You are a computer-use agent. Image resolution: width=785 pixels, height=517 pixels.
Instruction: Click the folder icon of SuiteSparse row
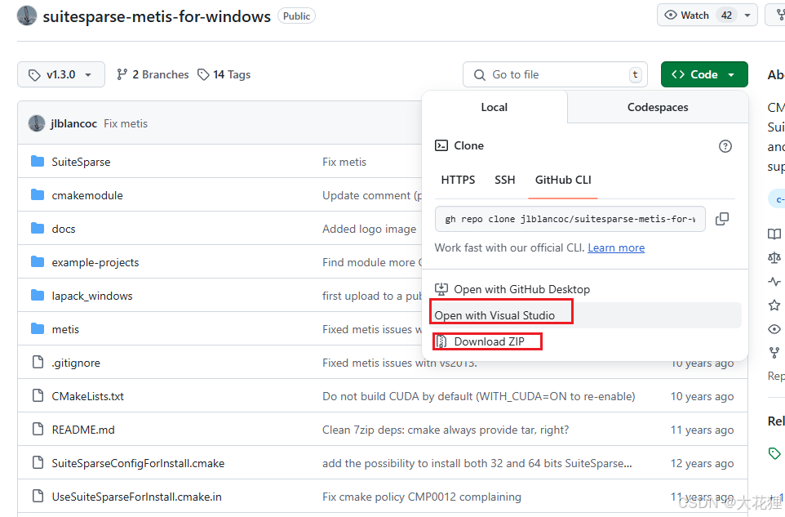[x=38, y=162]
